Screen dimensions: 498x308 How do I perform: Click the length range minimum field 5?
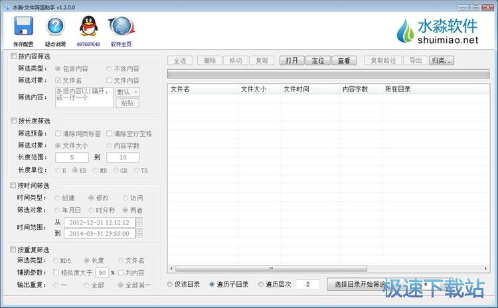[72, 157]
